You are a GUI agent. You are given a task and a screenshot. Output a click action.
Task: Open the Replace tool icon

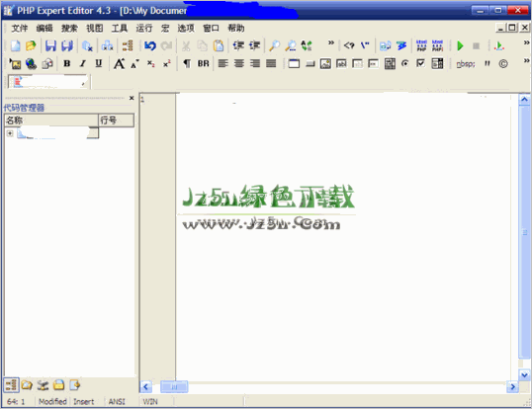pyautogui.click(x=307, y=45)
